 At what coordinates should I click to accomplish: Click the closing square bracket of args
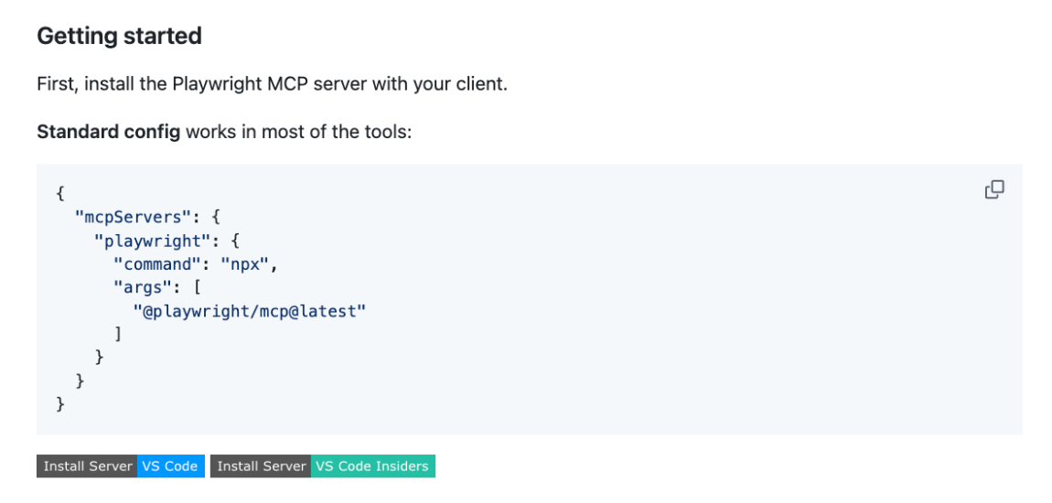pos(117,334)
